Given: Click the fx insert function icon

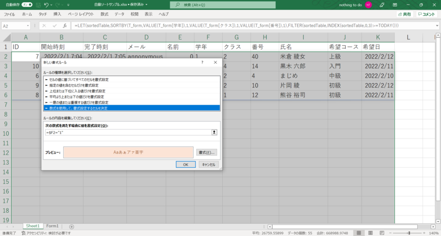Looking at the screenshot, I should [64, 26].
